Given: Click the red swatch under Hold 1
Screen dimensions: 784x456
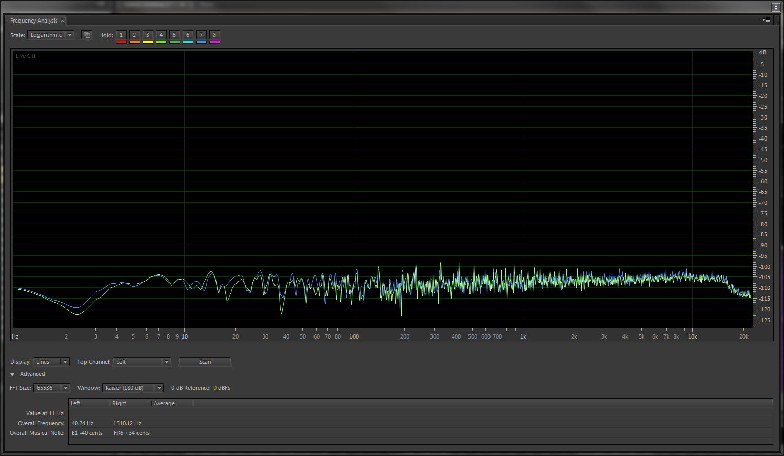Looking at the screenshot, I should [x=121, y=42].
